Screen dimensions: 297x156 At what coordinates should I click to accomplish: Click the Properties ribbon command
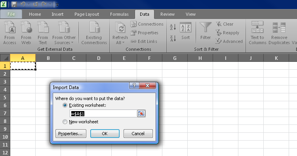(144, 33)
